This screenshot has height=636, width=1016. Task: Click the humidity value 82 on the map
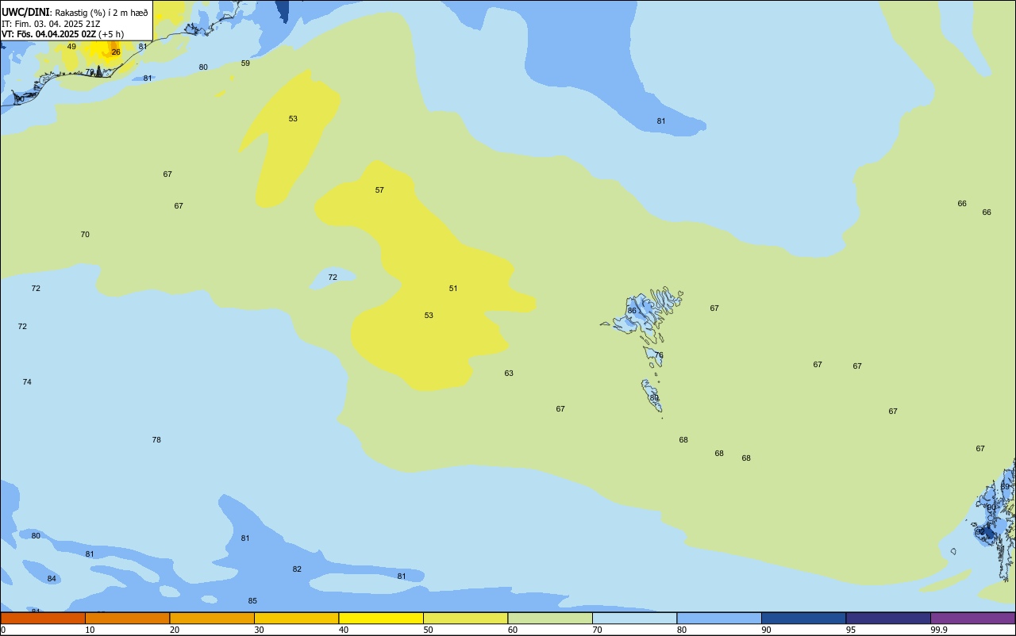[297, 569]
